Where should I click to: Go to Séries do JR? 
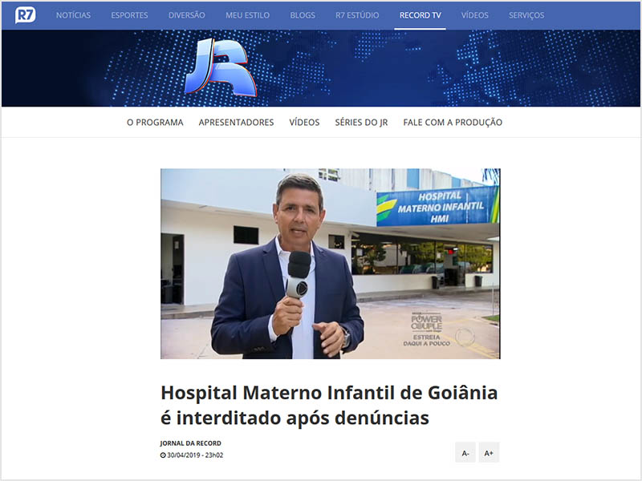tap(361, 123)
